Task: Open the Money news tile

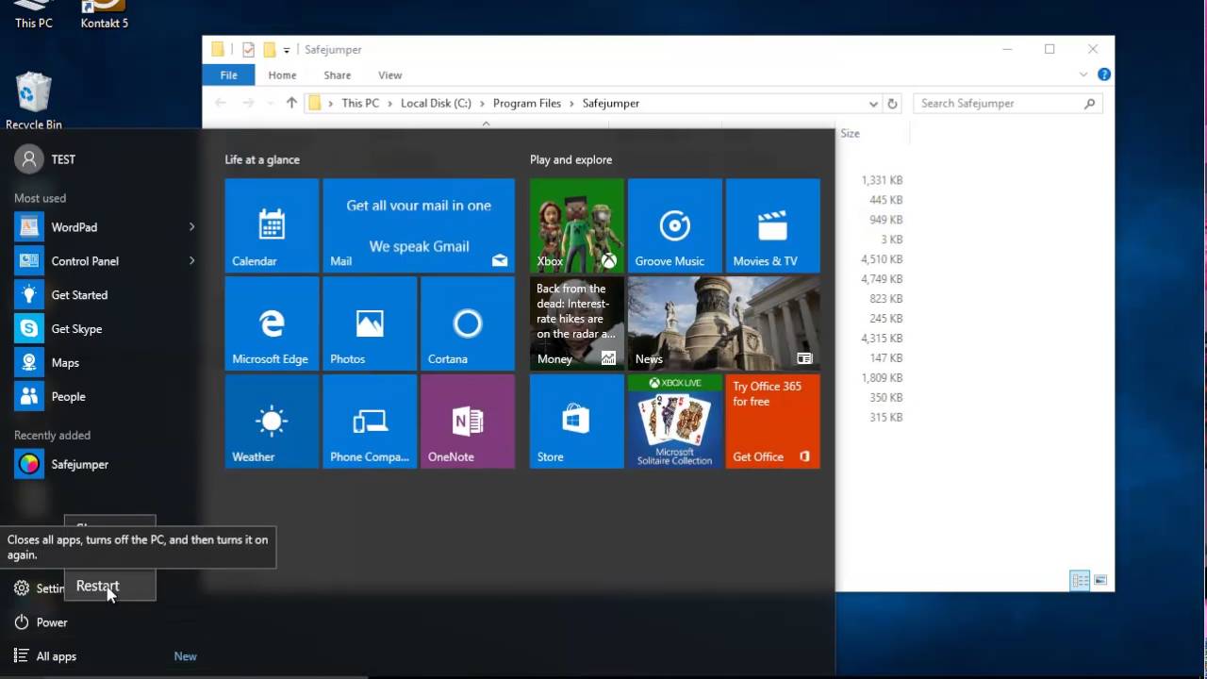Action: (576, 323)
